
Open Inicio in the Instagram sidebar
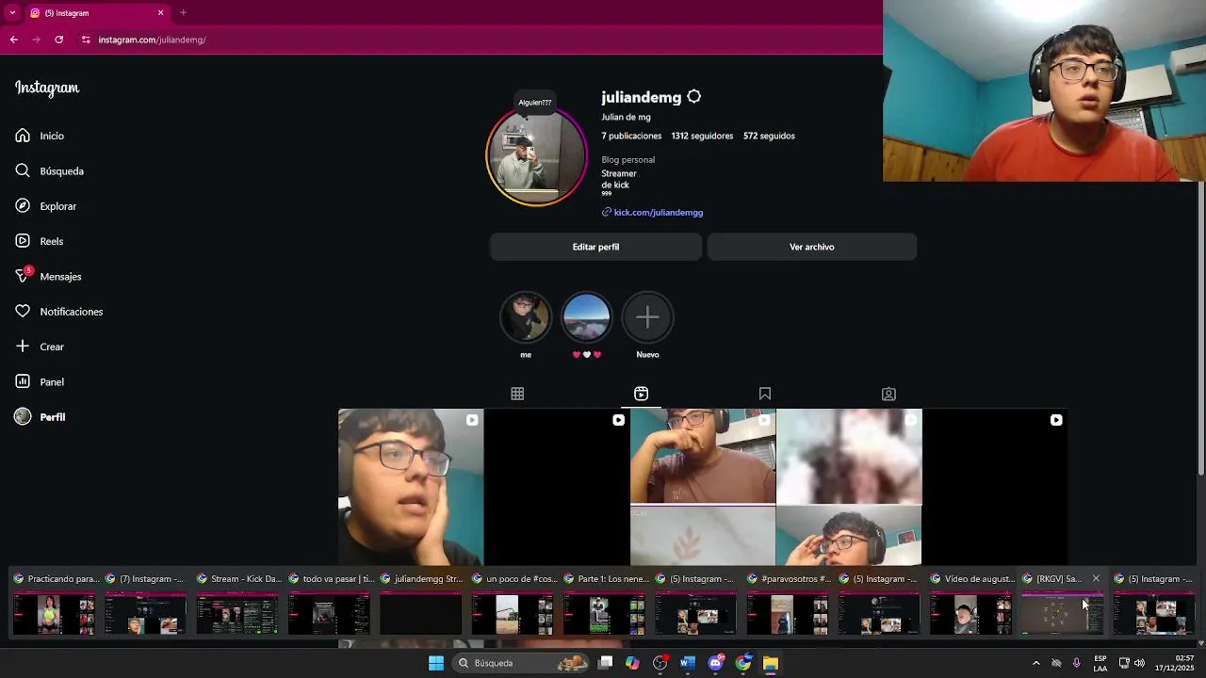coord(40,136)
